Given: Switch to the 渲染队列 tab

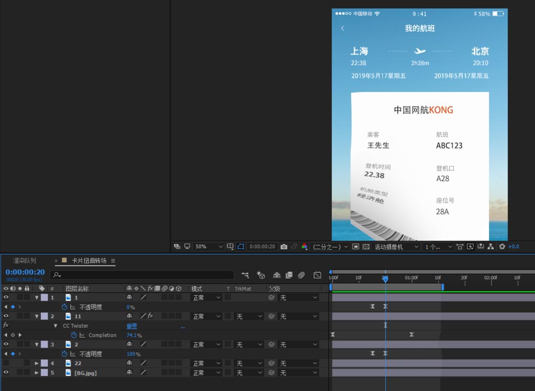Looking at the screenshot, I should point(25,261).
